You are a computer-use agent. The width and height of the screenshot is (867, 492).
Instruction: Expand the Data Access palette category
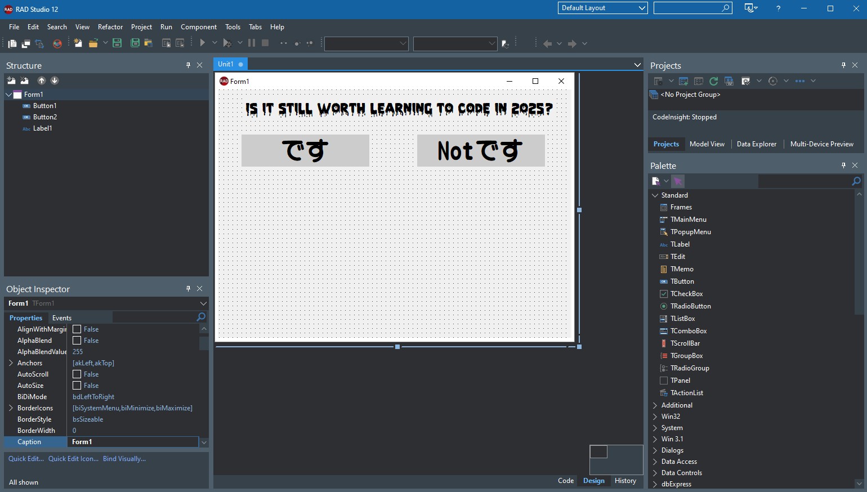click(x=655, y=462)
